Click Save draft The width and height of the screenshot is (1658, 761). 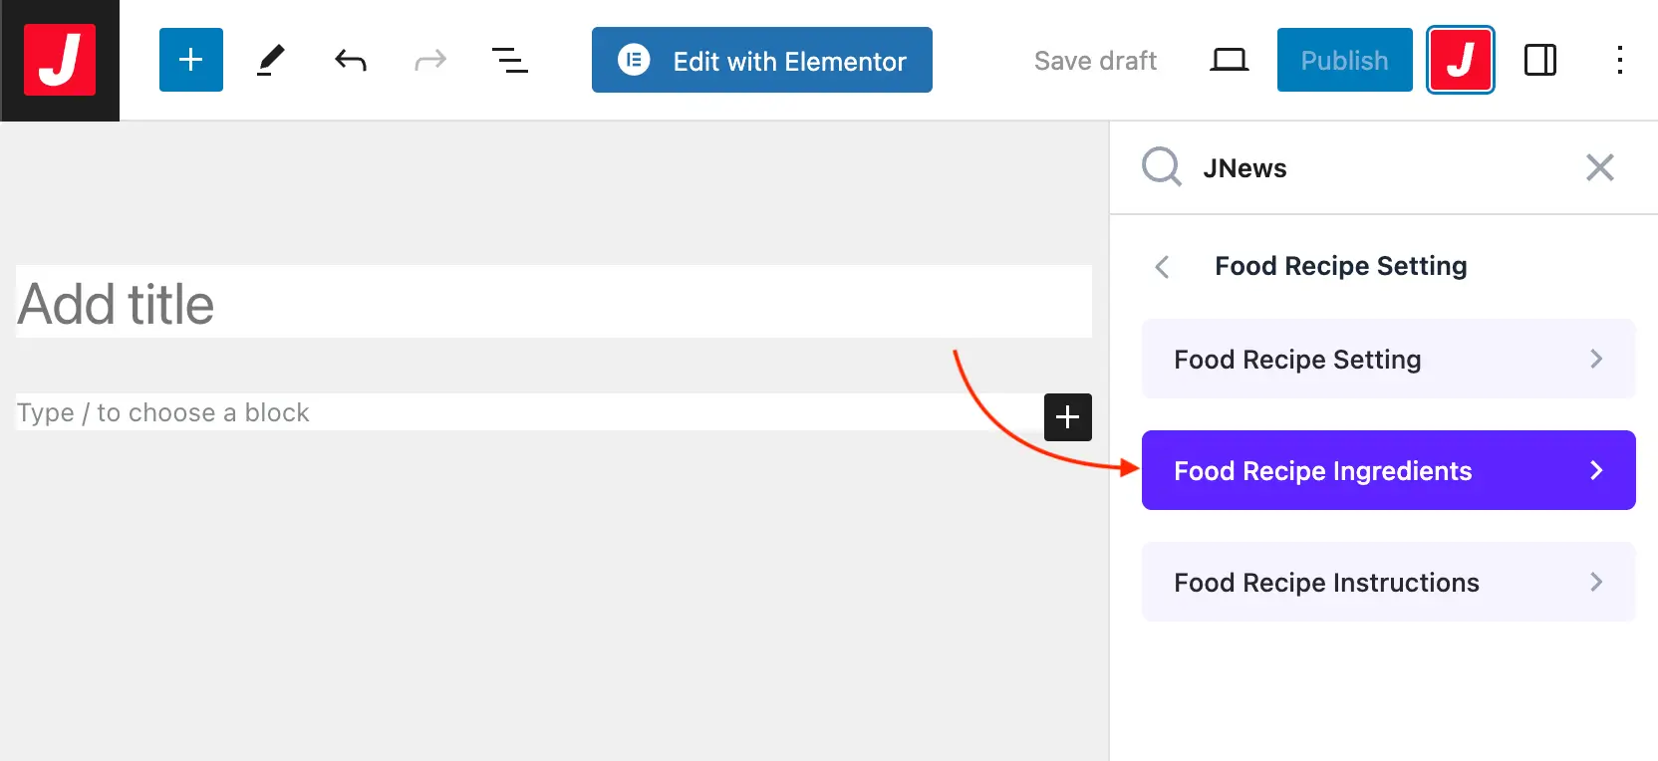click(x=1095, y=61)
